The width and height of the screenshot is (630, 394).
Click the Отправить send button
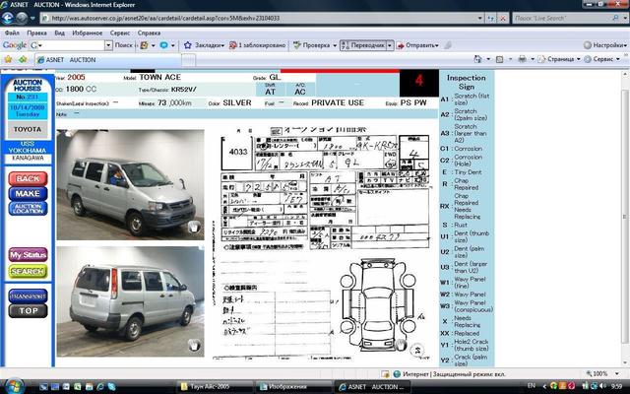[x=417, y=45]
